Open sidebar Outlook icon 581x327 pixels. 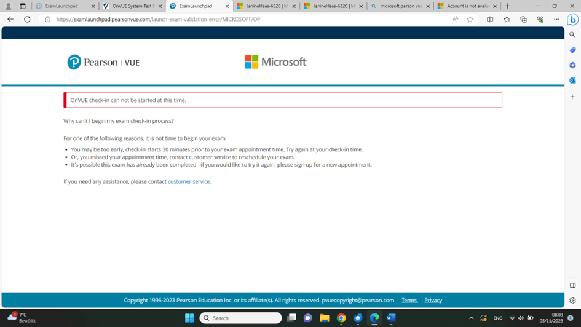point(572,81)
